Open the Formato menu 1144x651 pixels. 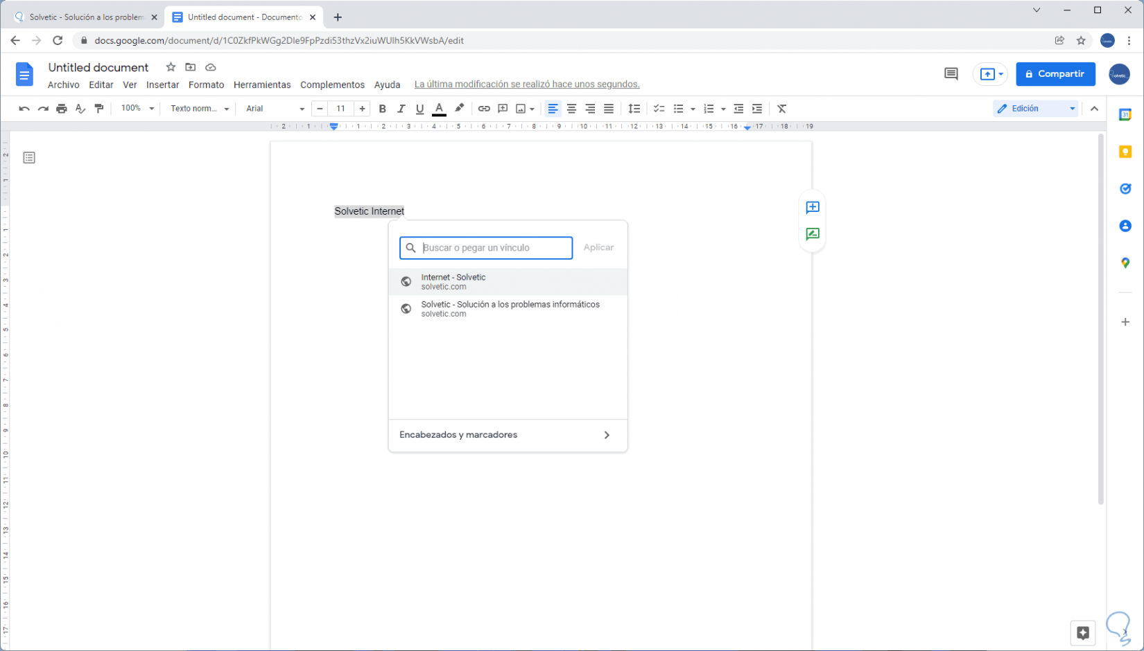pyautogui.click(x=207, y=84)
